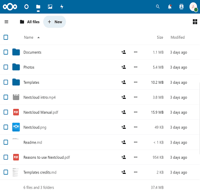Check the Templates credits.md checkbox
The width and height of the screenshot is (200, 191).
[6, 172]
